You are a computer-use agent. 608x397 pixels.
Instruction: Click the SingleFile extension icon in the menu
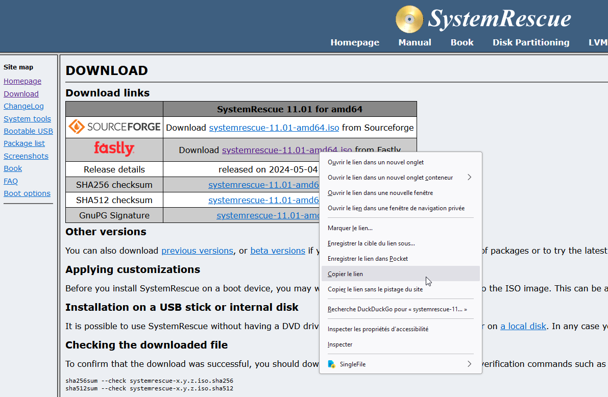(331, 364)
